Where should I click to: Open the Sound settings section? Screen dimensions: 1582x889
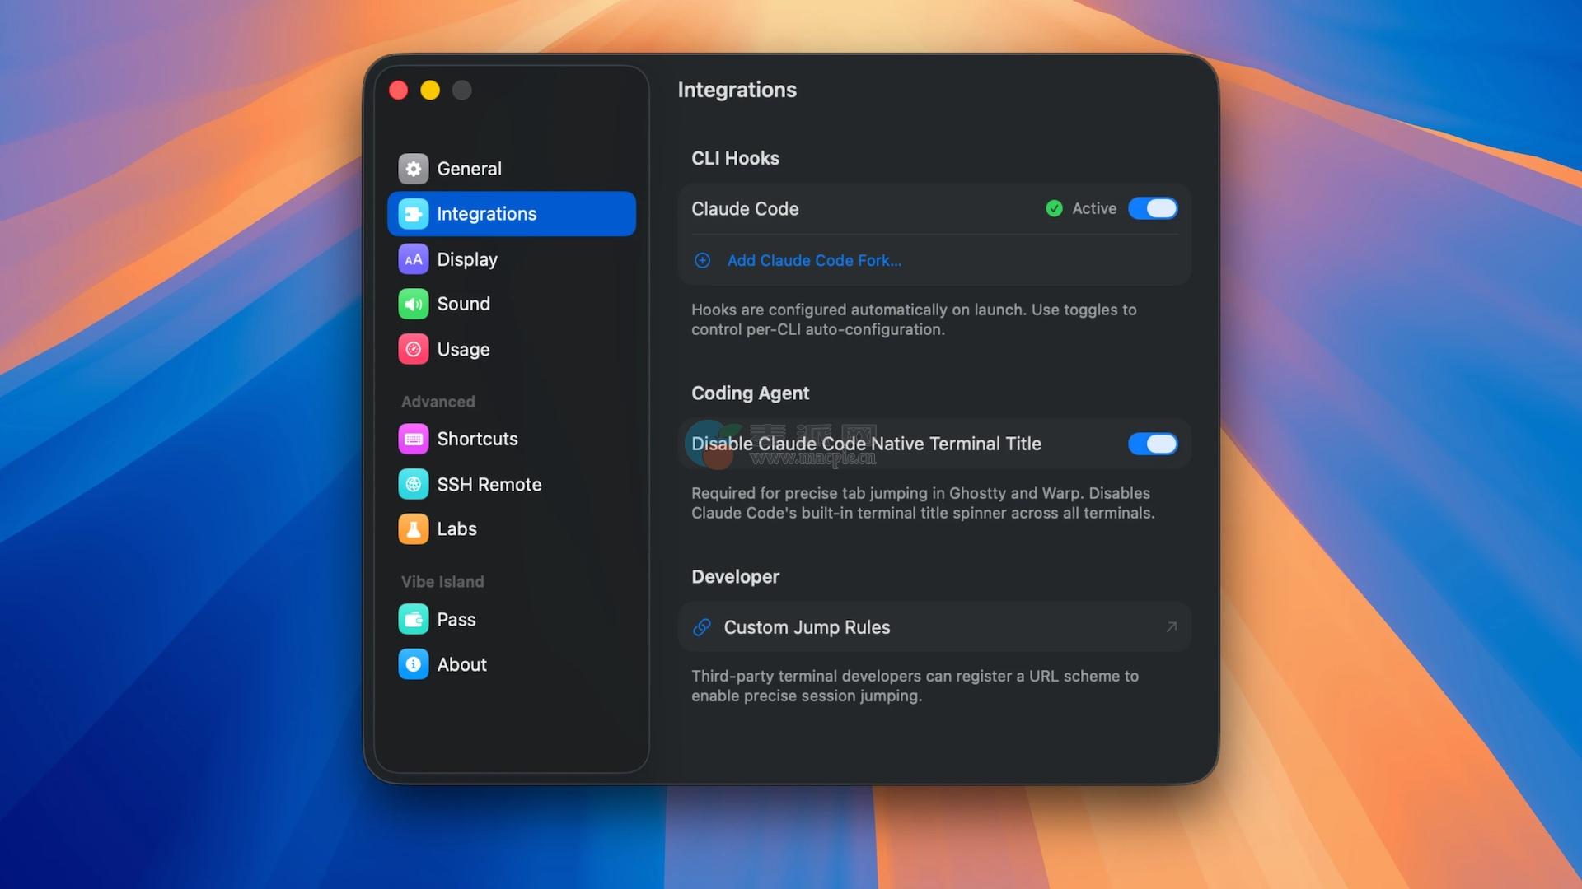[x=463, y=304]
